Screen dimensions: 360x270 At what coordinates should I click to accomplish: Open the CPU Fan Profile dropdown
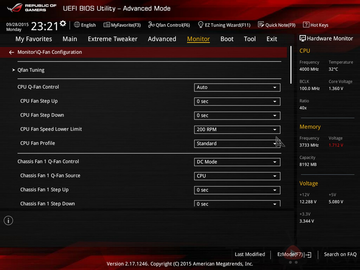pyautogui.click(x=237, y=143)
